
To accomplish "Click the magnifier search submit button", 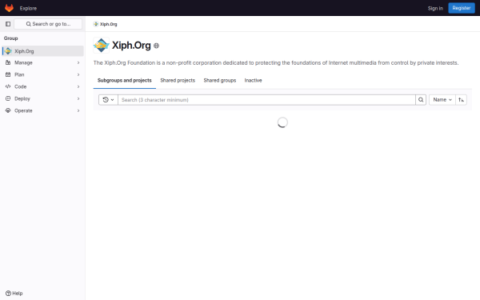I will (x=421, y=100).
